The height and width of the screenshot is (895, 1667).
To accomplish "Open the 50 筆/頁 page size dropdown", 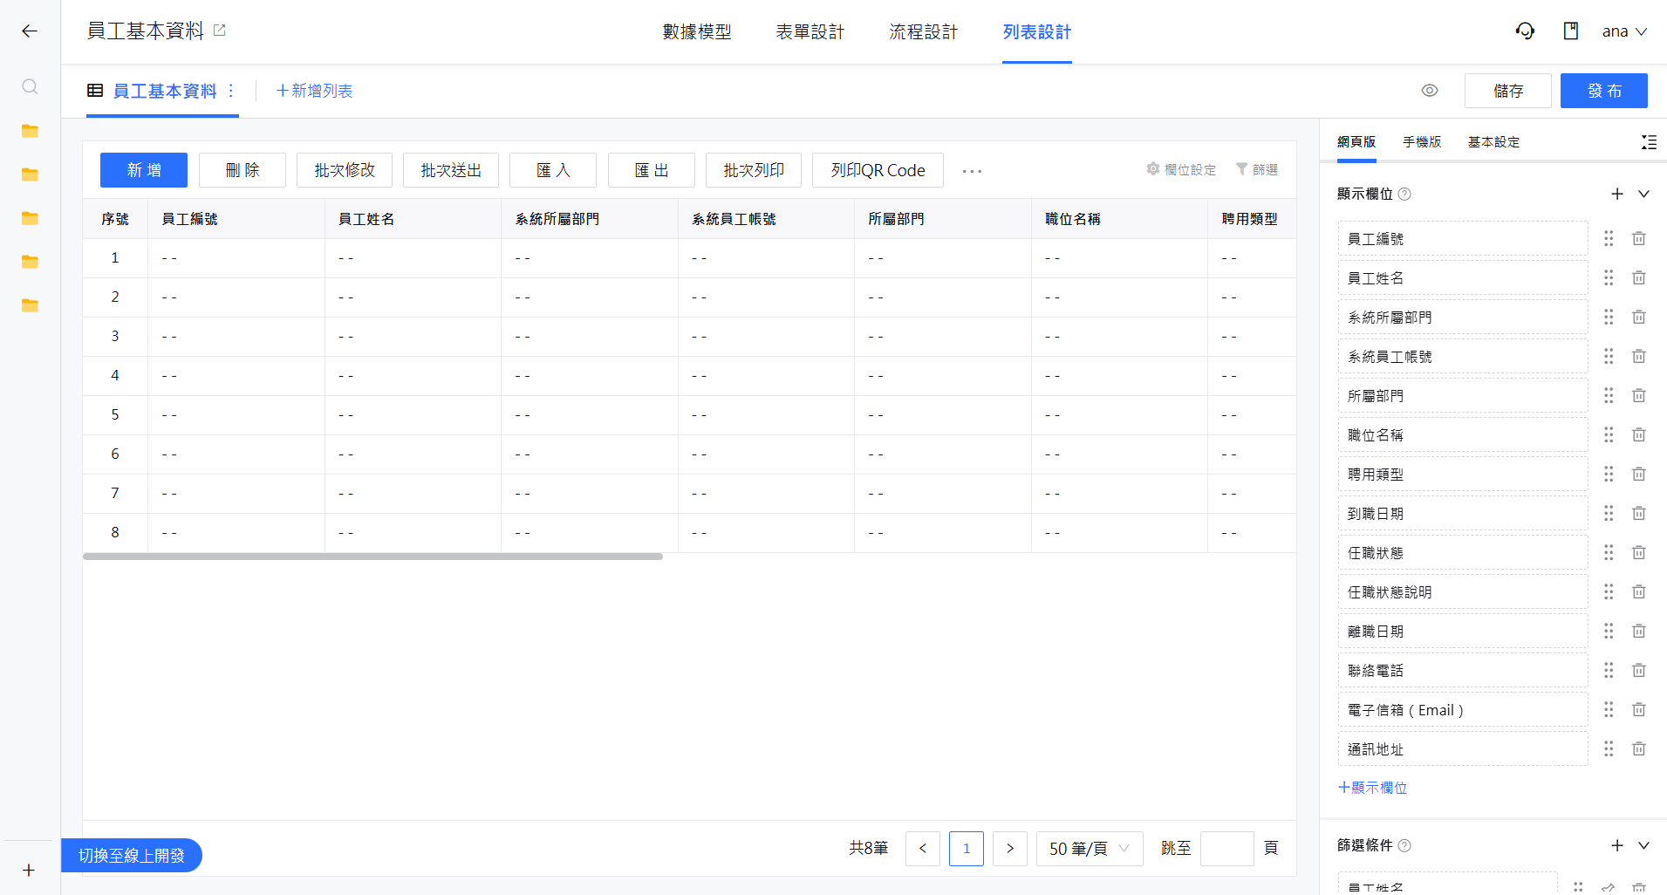I will 1090,849.
